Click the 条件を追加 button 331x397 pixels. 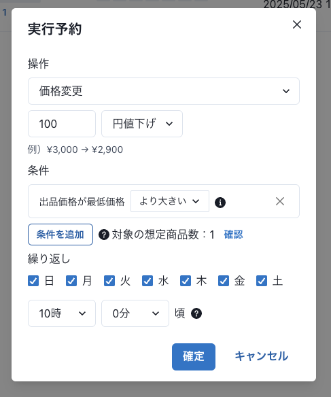tap(60, 235)
